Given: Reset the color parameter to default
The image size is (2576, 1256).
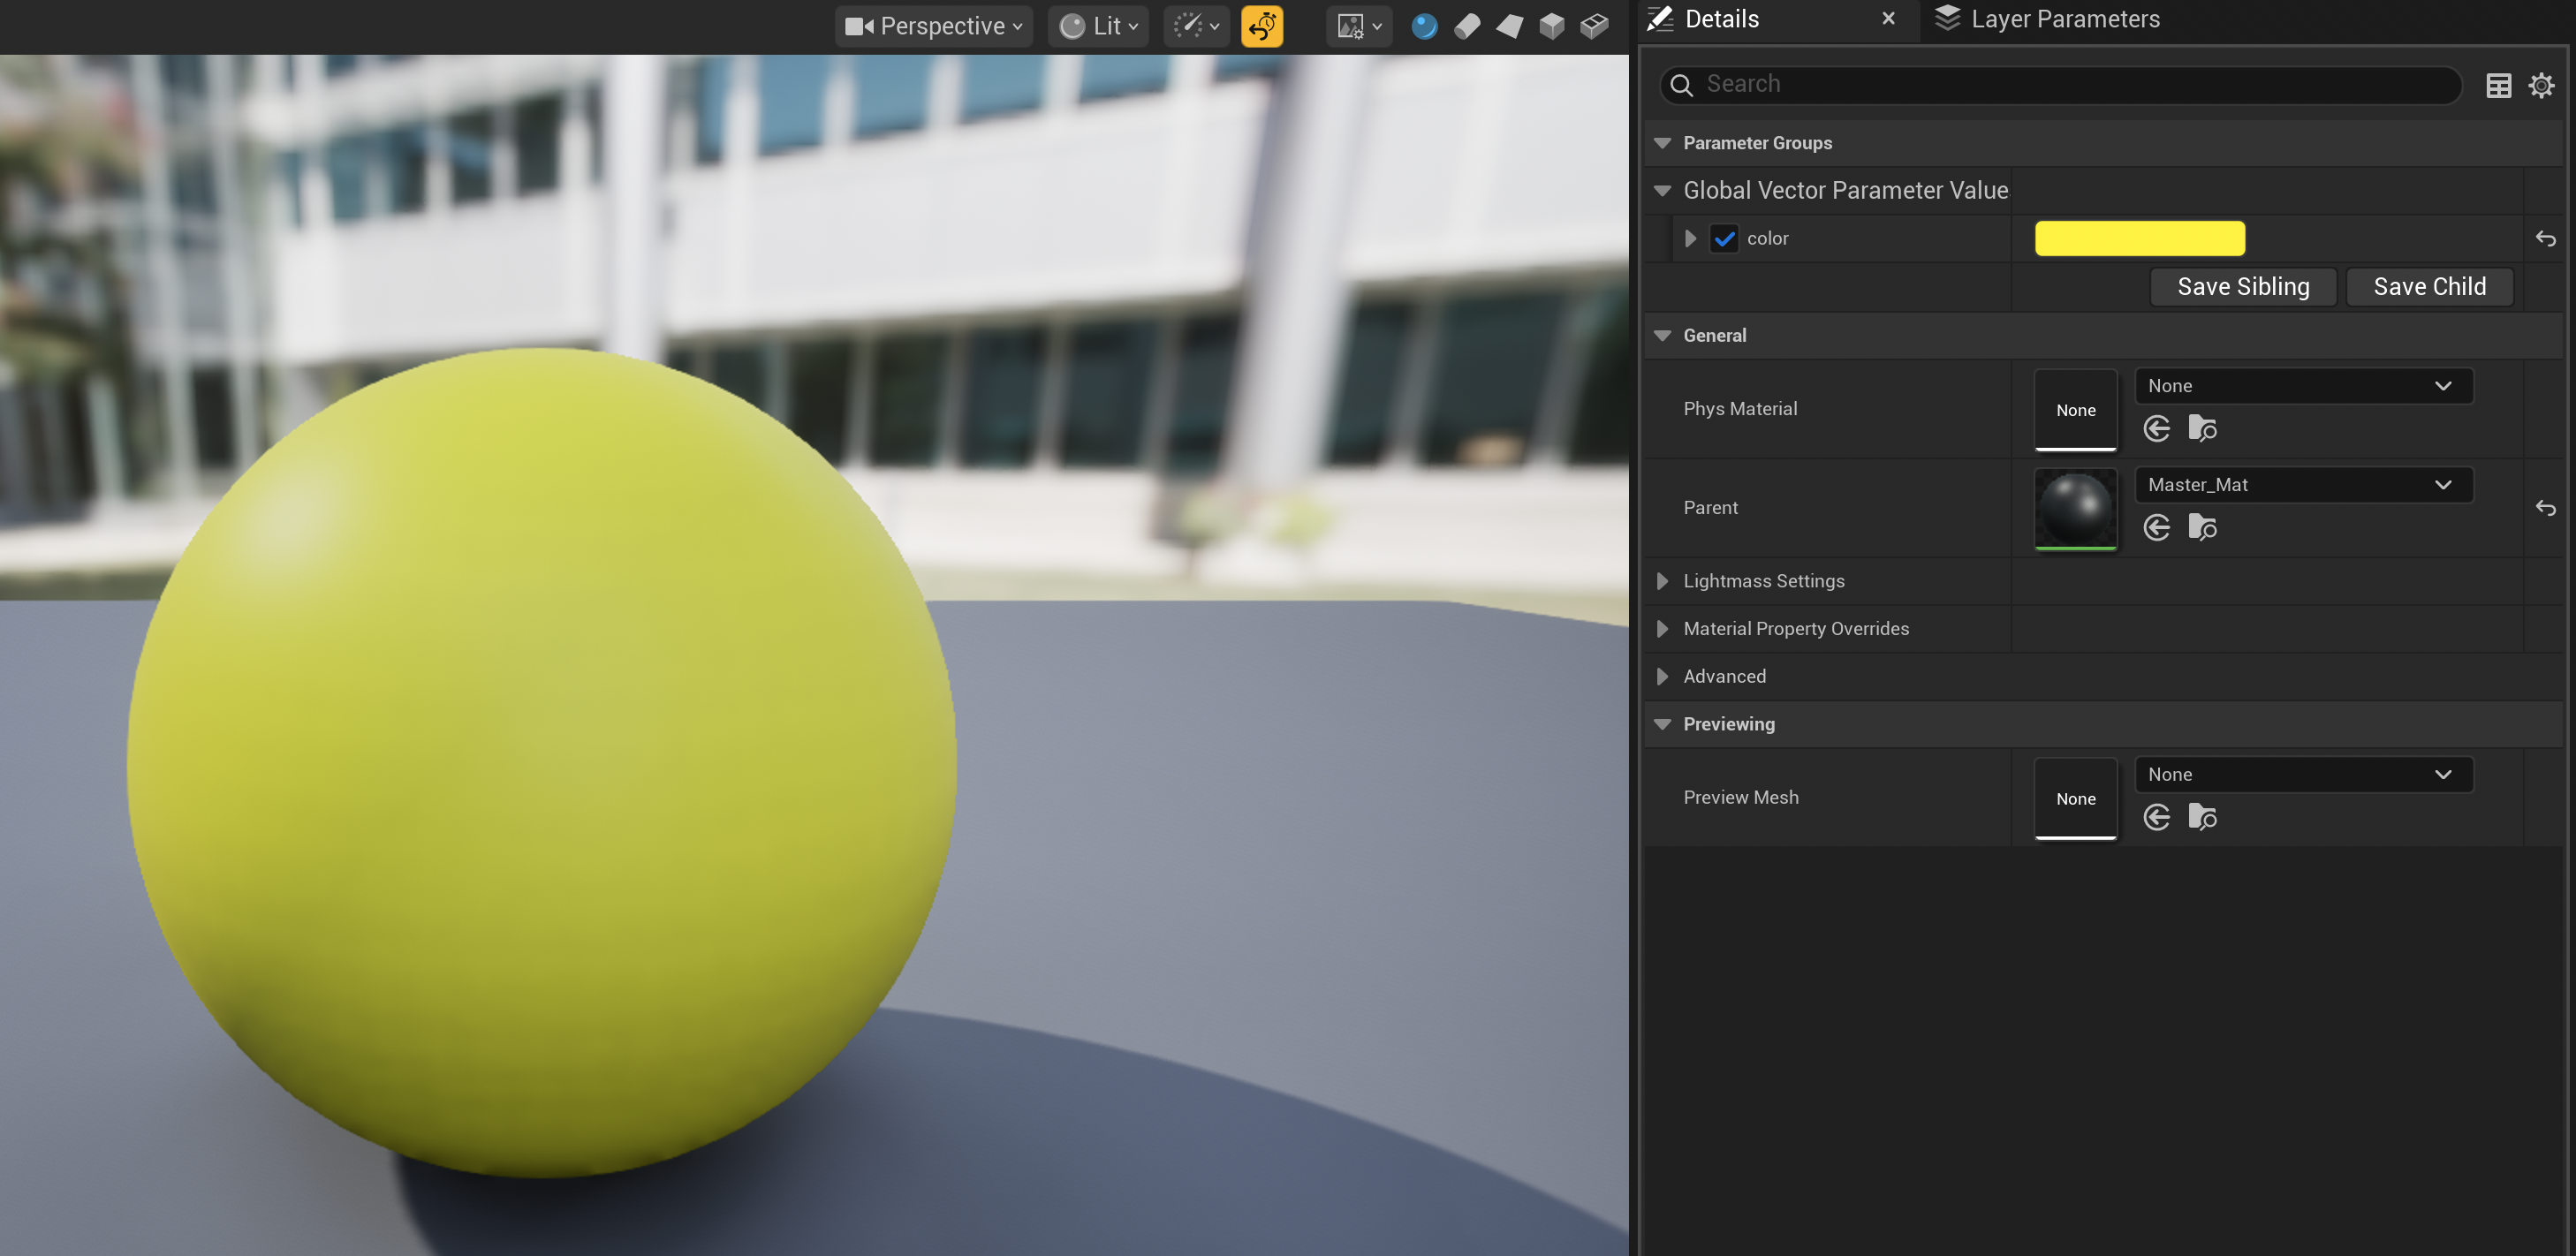Looking at the screenshot, I should point(2545,239).
